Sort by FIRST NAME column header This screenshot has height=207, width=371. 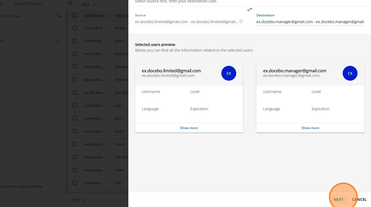122,16
